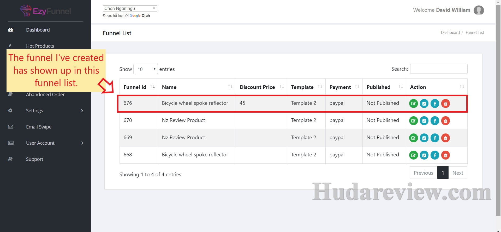Click the Support book icon in sidebar
Viewport: 501px width, 232px height.
coord(10,159)
